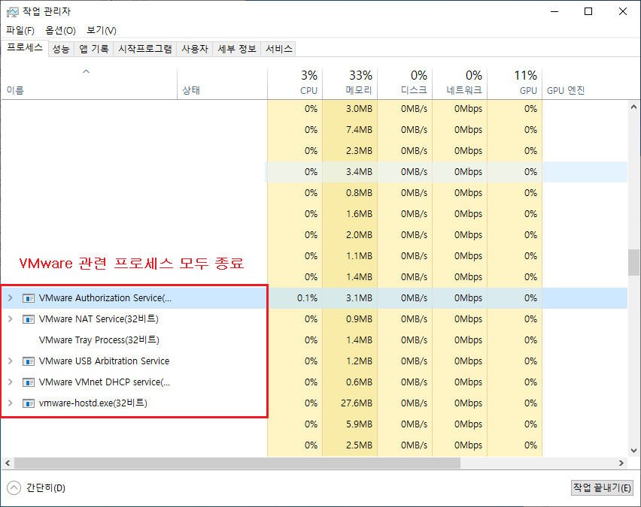
Task: Expand the VMware VMnet DHCP service row
Action: pos(11,382)
